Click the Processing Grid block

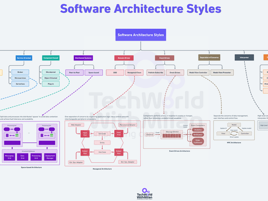[36, 157]
